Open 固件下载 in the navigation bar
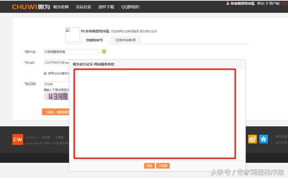This screenshot has height=178, width=288. 106,7
